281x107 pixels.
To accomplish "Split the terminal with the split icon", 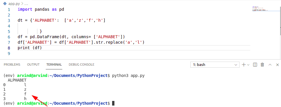I will [x=255, y=64].
